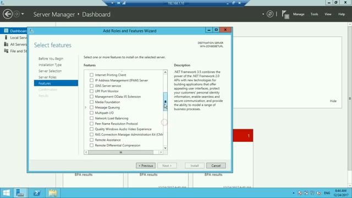Click the wizard title bar icon
352x198 pixels.
click(31, 31)
